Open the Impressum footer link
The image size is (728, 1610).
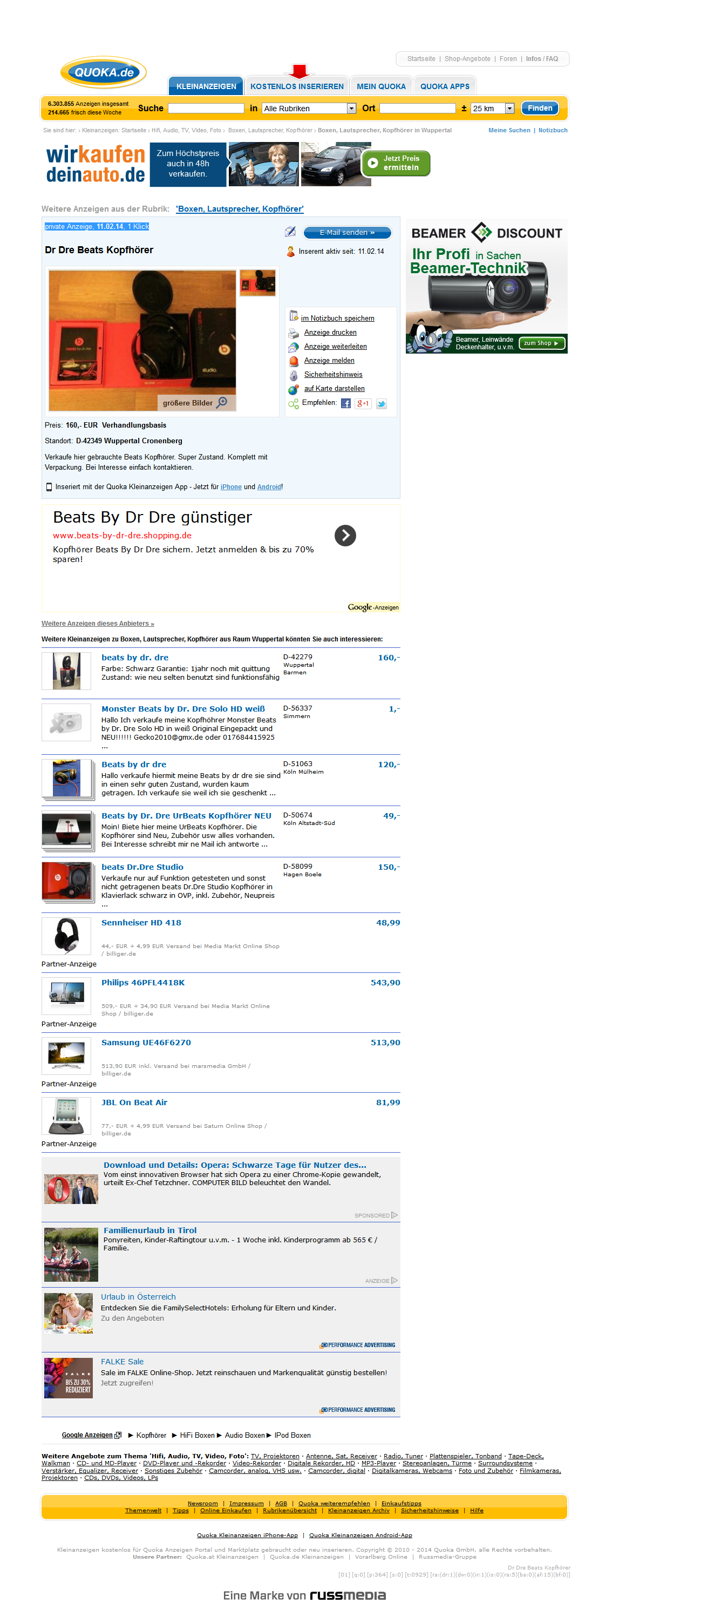[246, 1504]
